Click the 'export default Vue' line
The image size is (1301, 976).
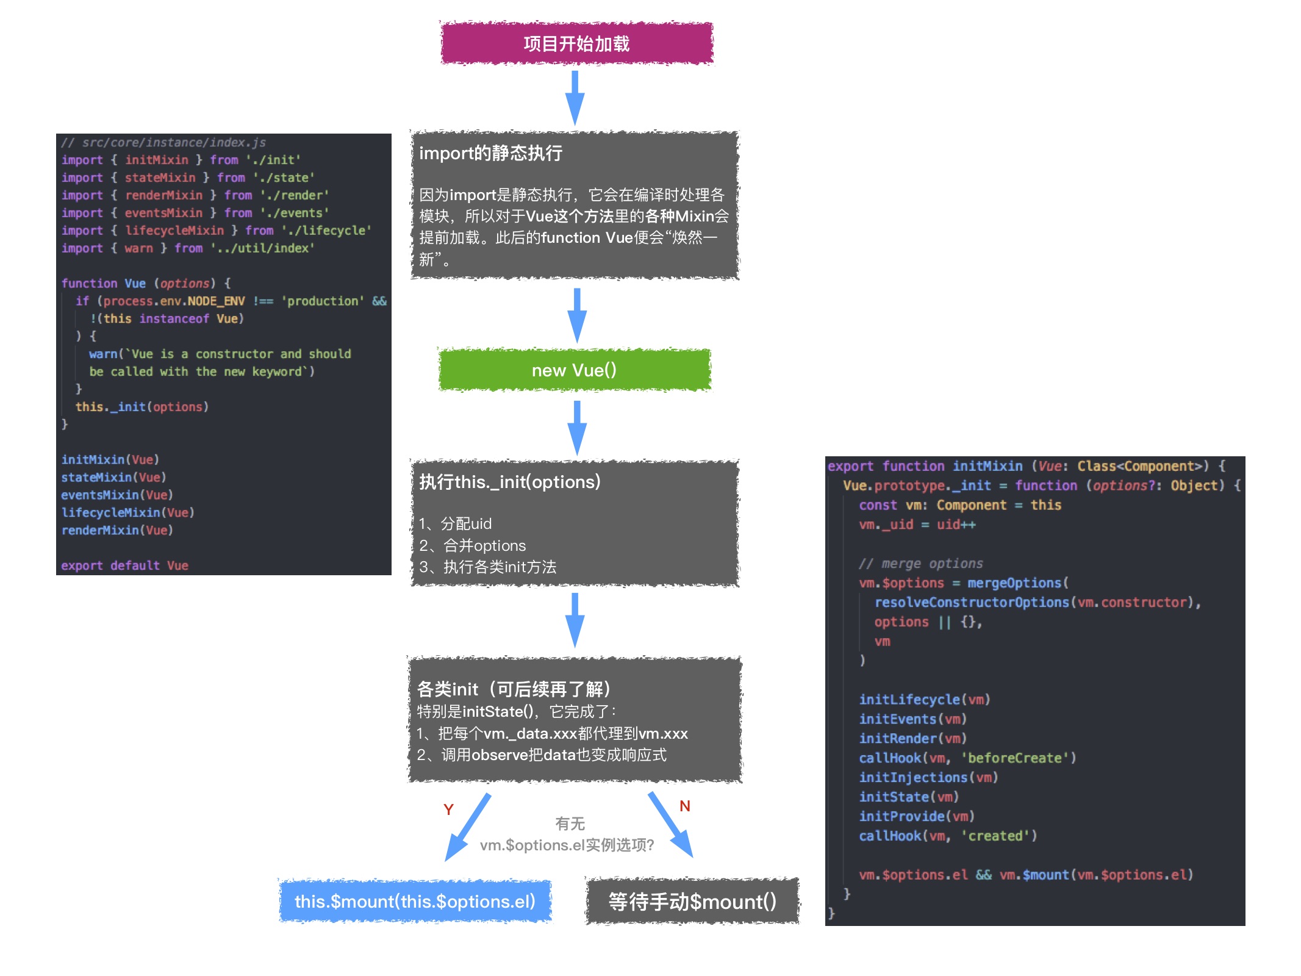click(125, 565)
